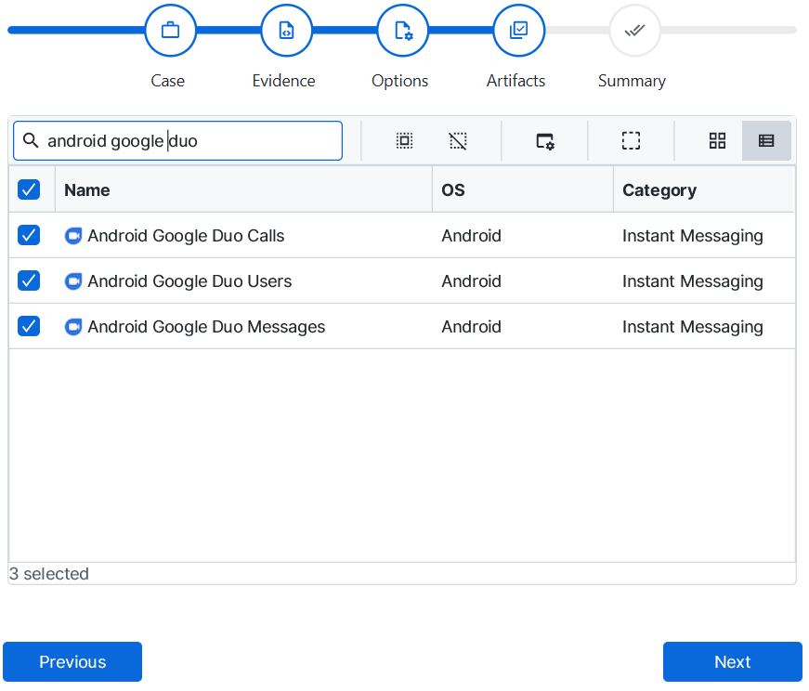Open the artifact settings window-gear icon
Image resolution: width=809 pixels, height=691 pixels.
tap(545, 141)
